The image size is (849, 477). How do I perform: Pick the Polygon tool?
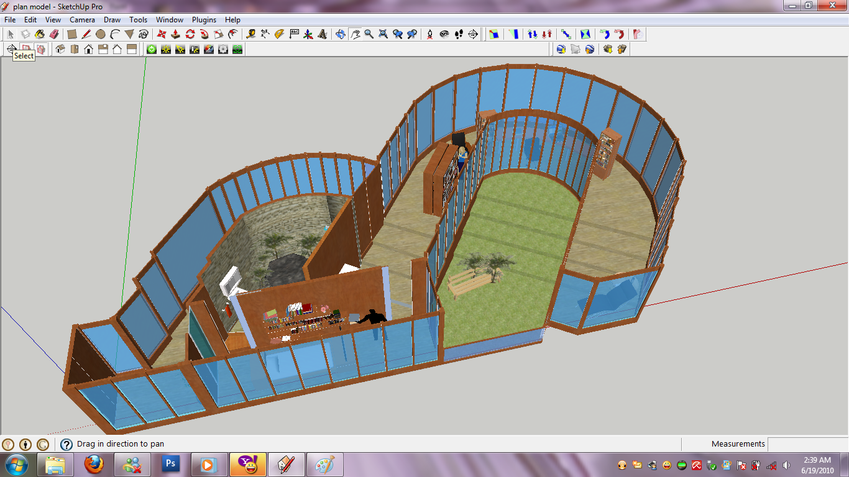pos(129,34)
